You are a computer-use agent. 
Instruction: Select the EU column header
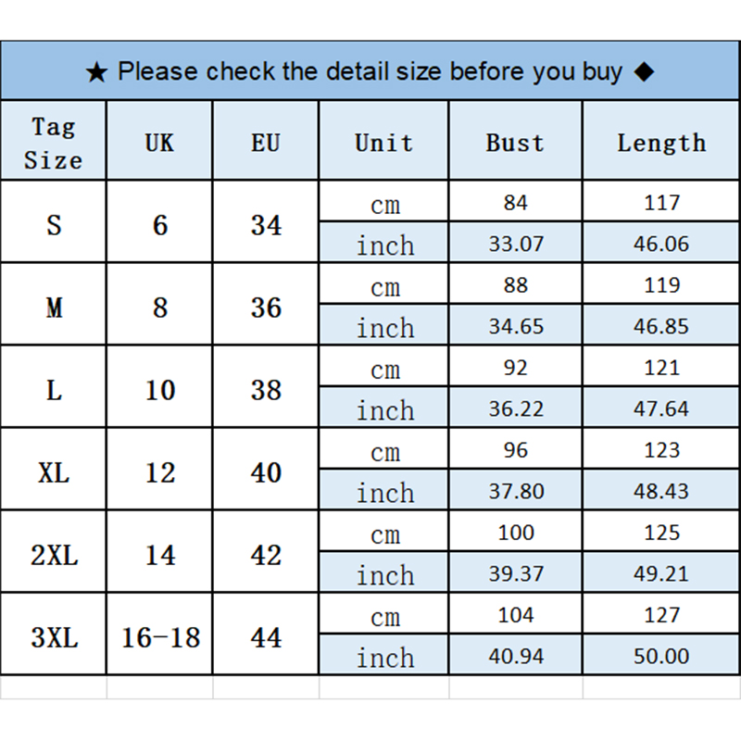(x=266, y=143)
